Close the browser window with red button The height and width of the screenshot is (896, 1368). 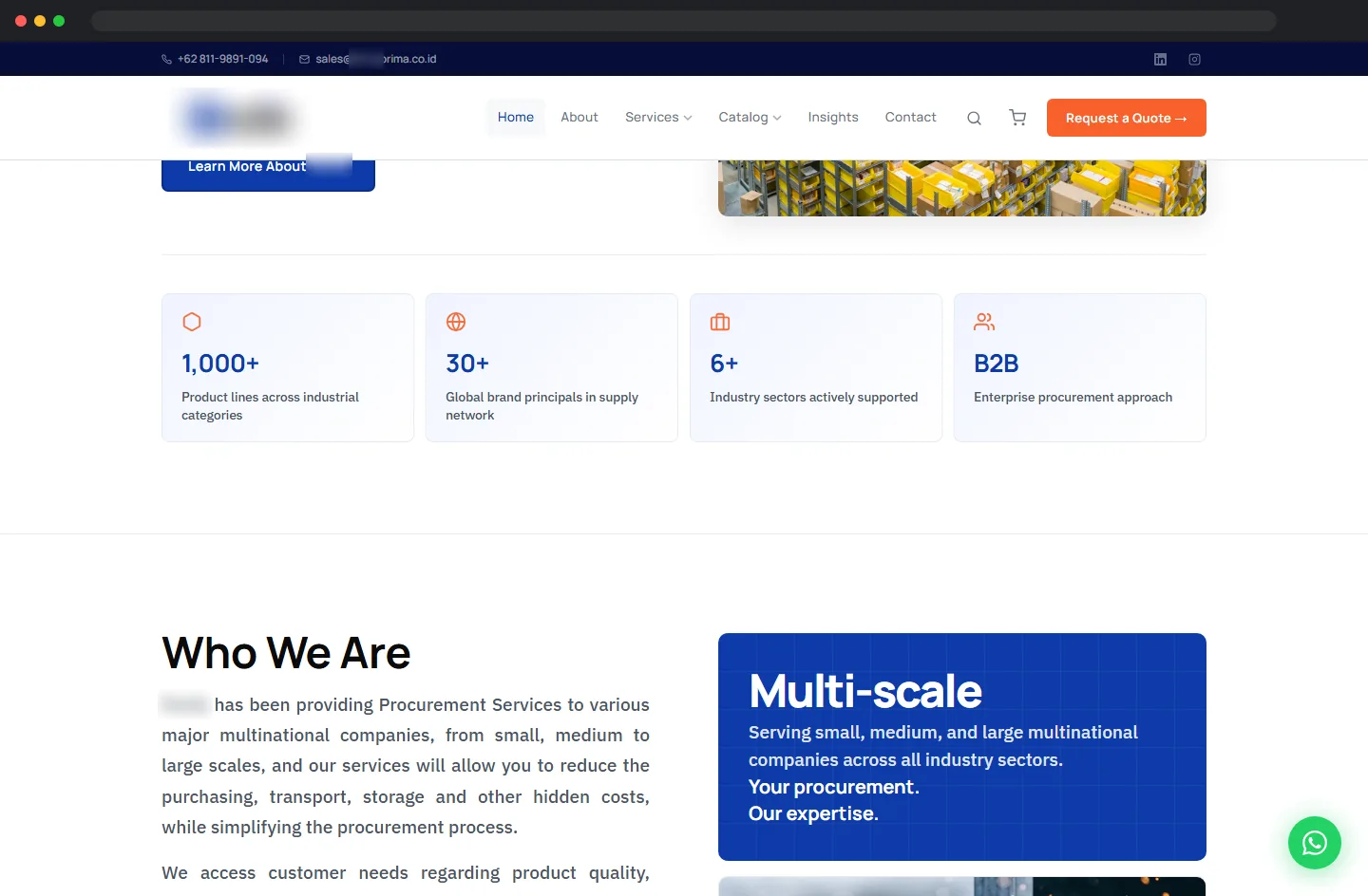[x=21, y=21]
